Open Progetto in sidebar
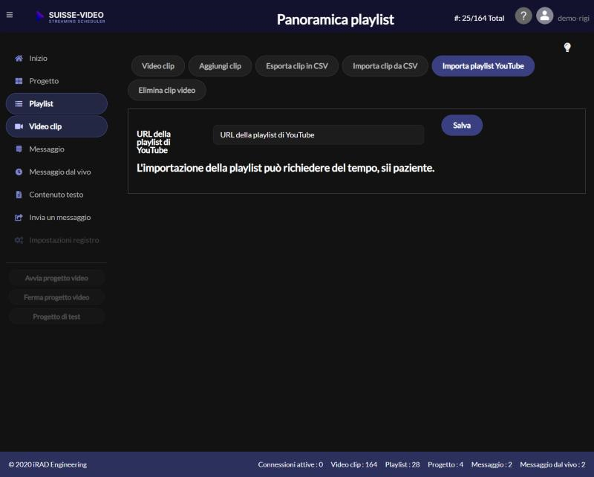This screenshot has height=477, width=594. [x=56, y=81]
